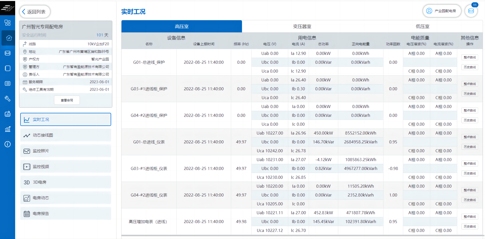The image size is (485, 239).
Task: Open the list icon in left sidebar
Action: pos(8,83)
